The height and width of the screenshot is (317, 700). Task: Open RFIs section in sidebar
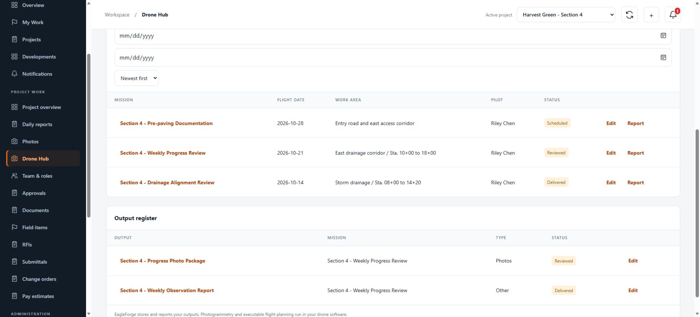coord(27,245)
